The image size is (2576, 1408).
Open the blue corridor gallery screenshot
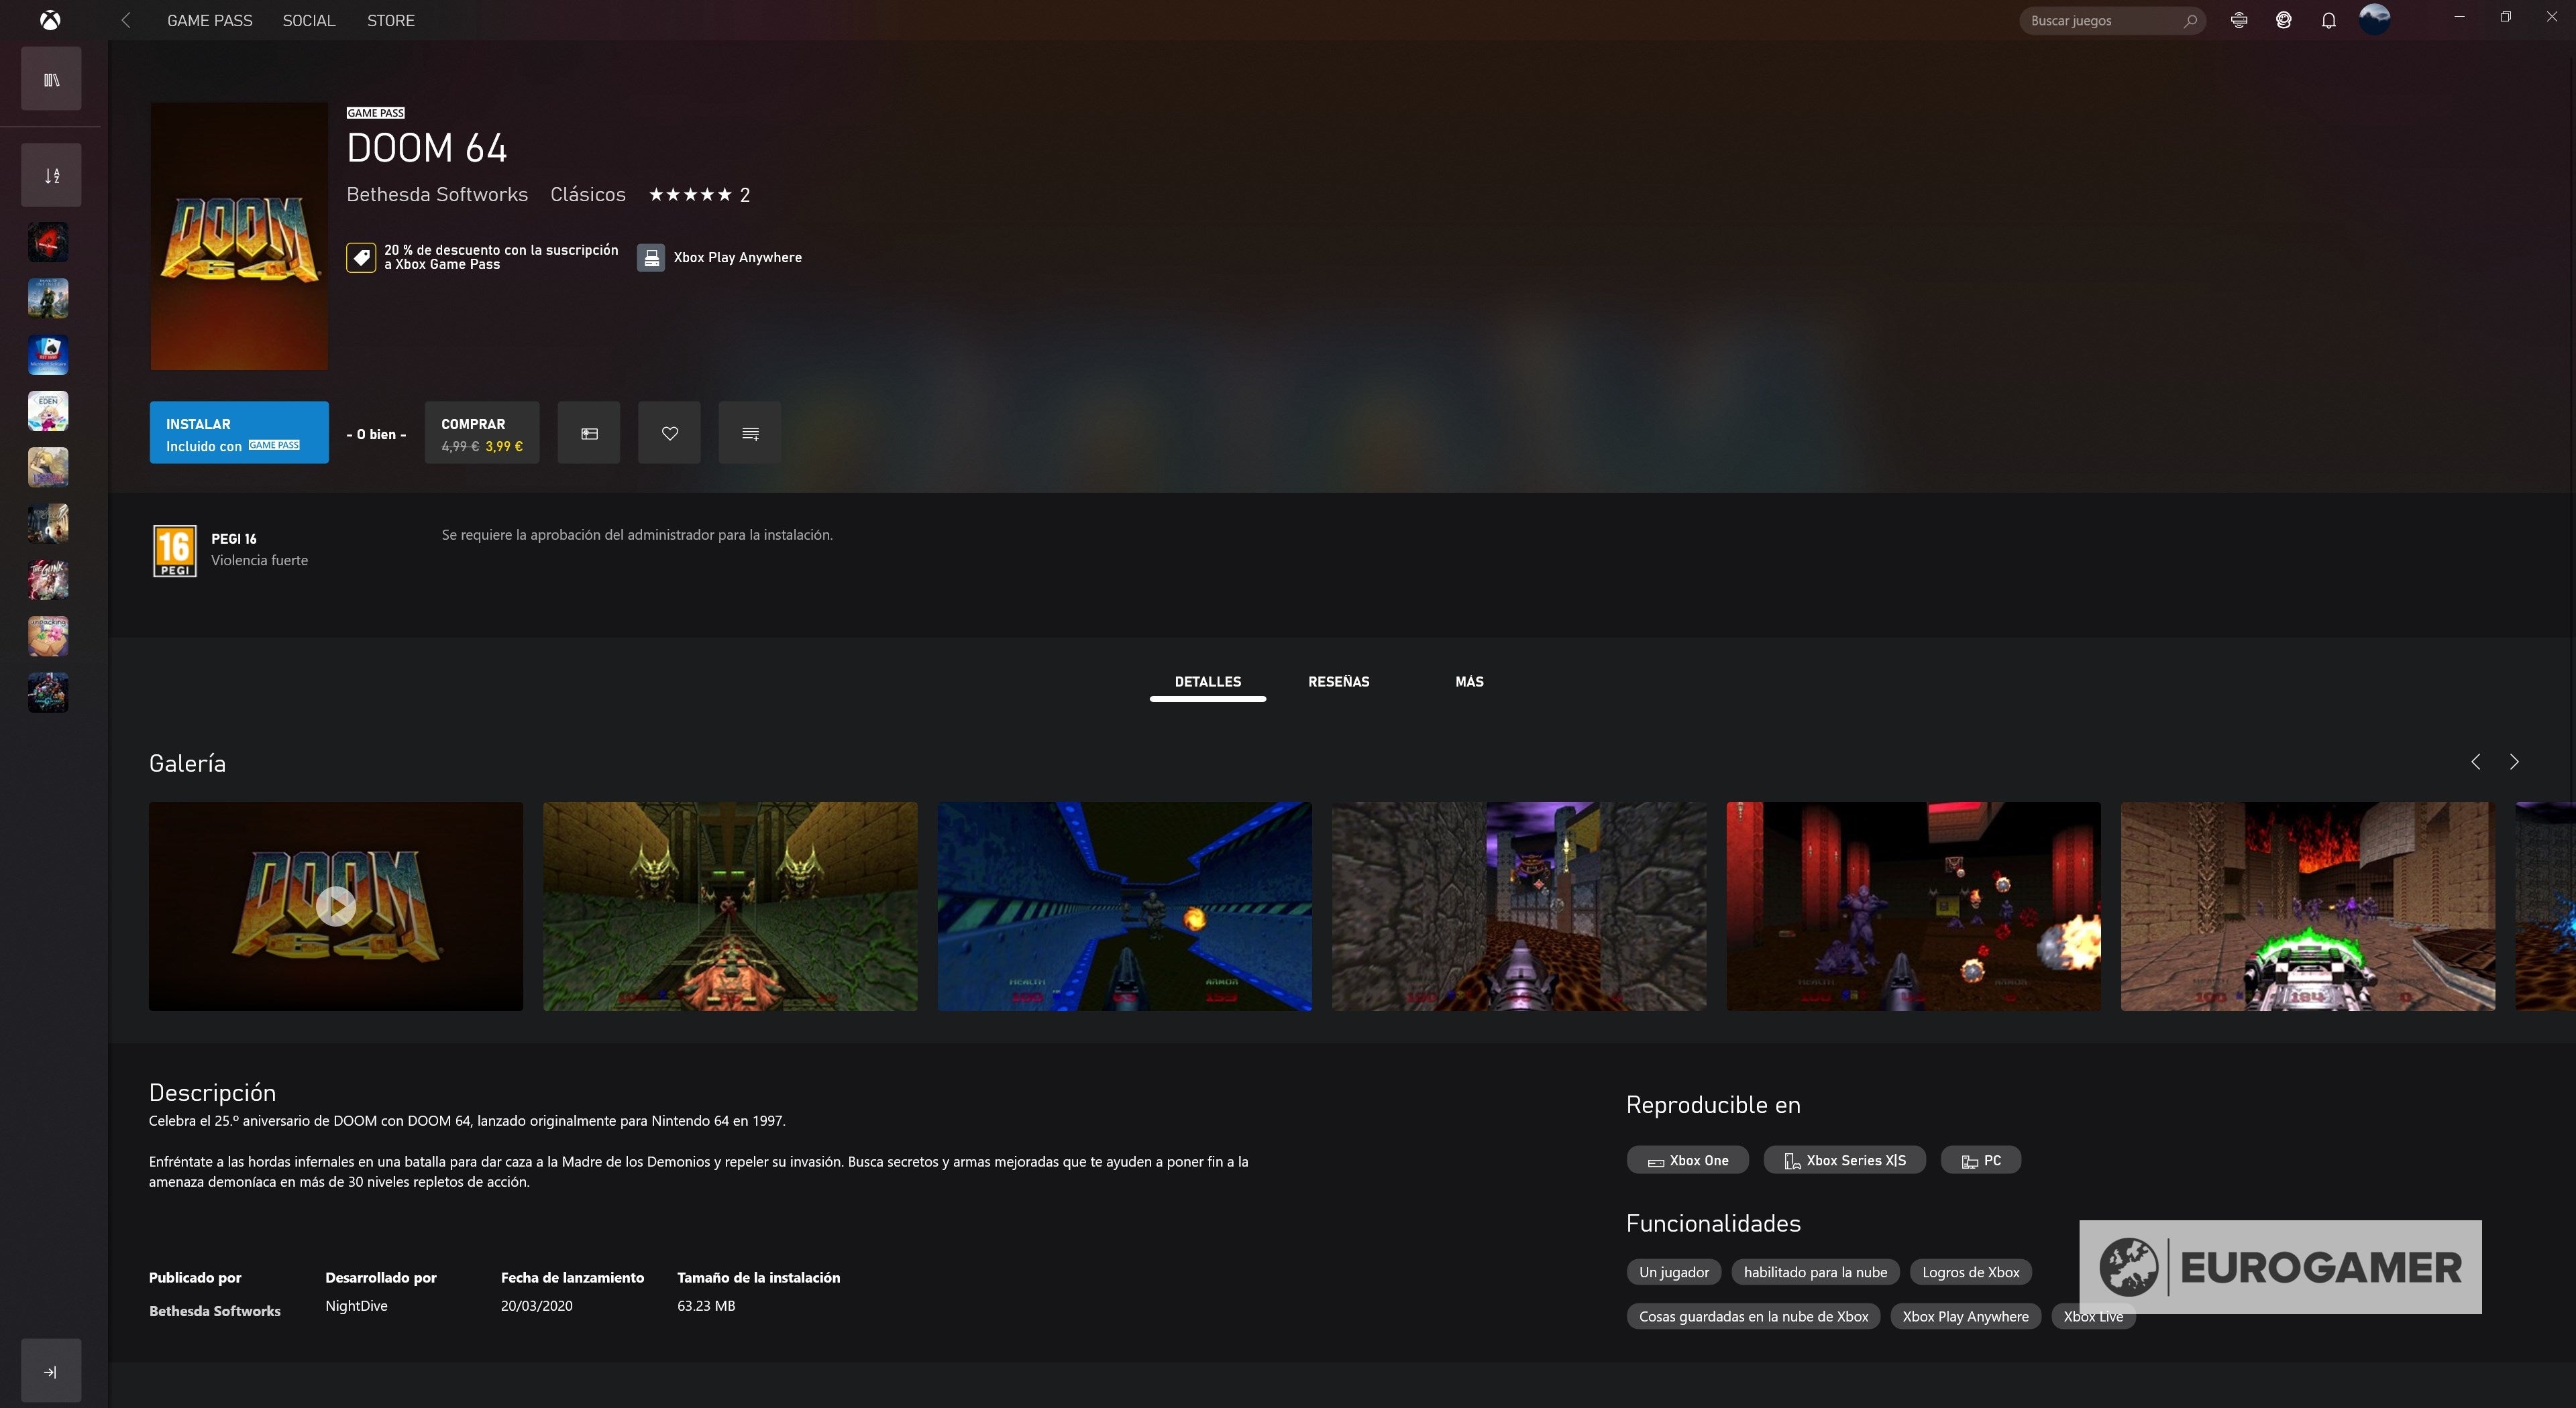(1125, 906)
